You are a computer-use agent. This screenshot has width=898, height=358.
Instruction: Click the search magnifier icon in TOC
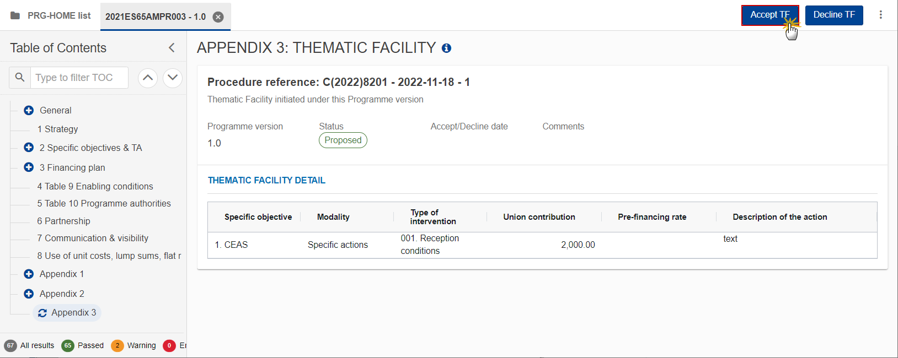(20, 78)
